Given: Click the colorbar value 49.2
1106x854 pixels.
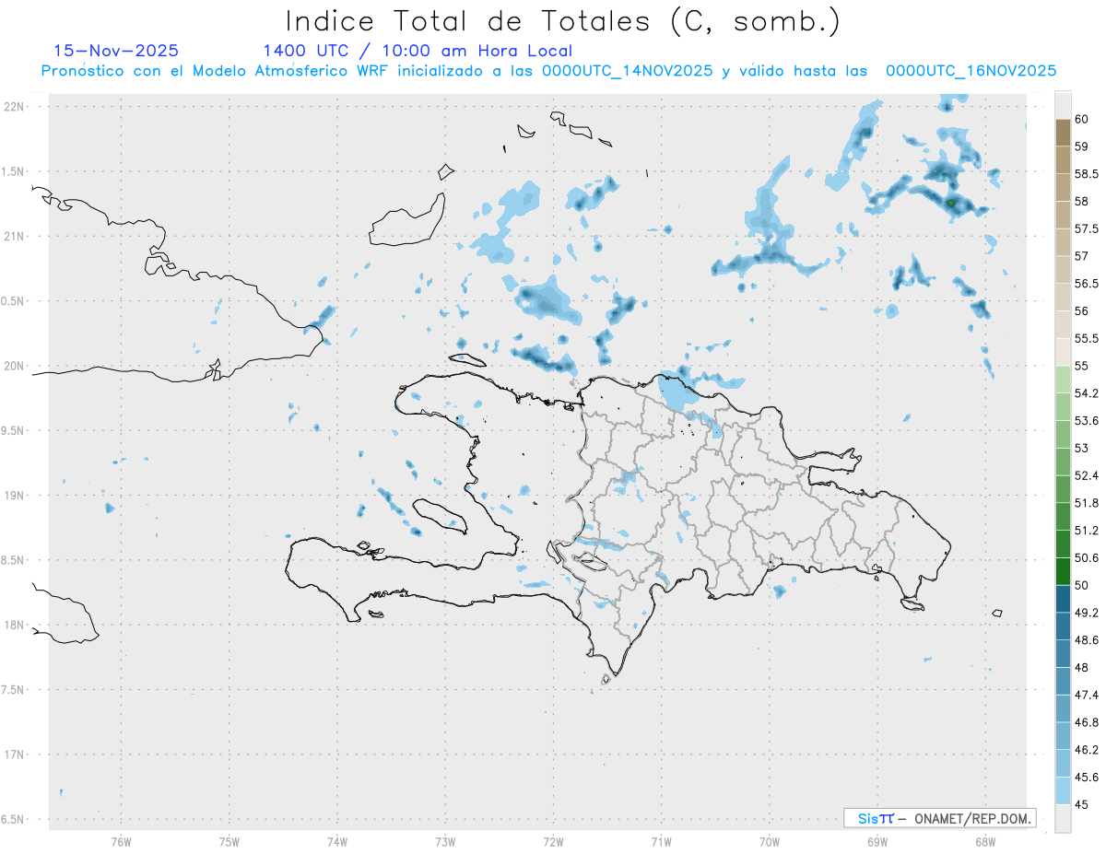Looking at the screenshot, I should click(1087, 613).
